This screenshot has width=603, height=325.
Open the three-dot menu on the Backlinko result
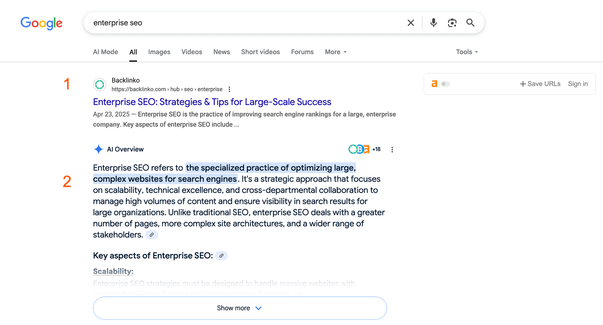[x=230, y=89]
